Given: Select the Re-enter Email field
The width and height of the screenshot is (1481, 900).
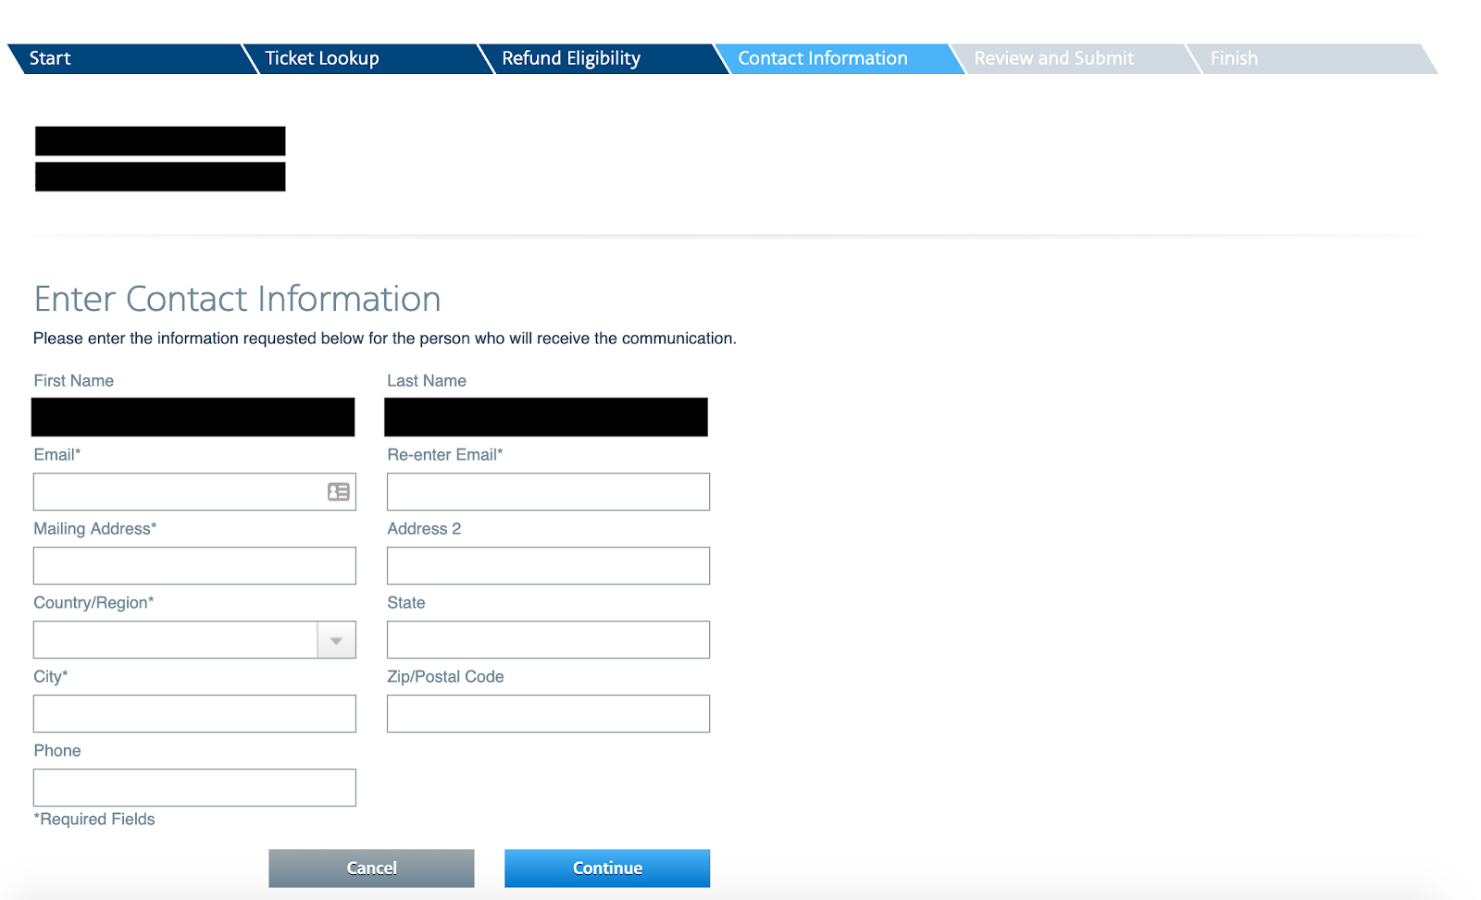Looking at the screenshot, I should click(547, 491).
